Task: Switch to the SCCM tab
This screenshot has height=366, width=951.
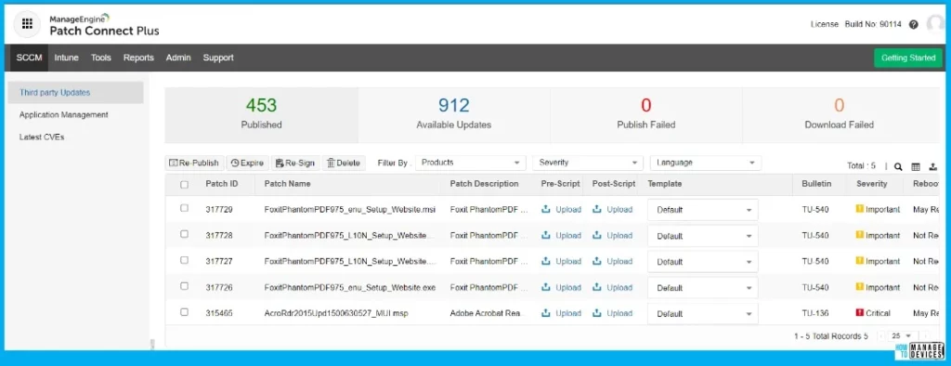Action: pyautogui.click(x=29, y=58)
